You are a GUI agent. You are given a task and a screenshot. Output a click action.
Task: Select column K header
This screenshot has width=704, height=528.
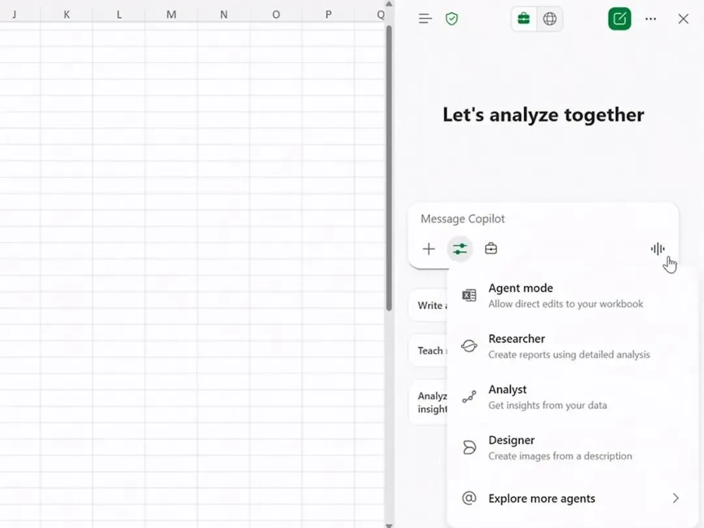click(x=66, y=14)
